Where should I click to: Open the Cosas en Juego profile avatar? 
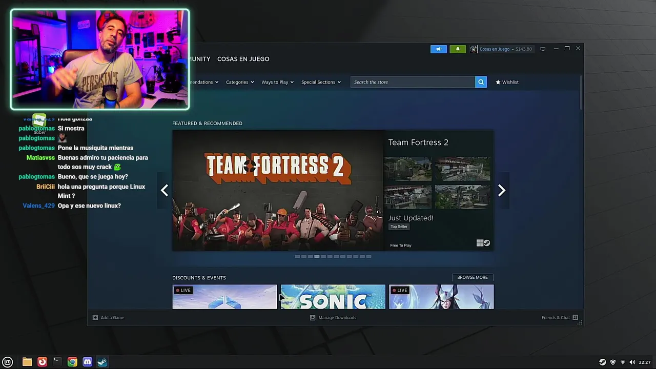pos(474,49)
